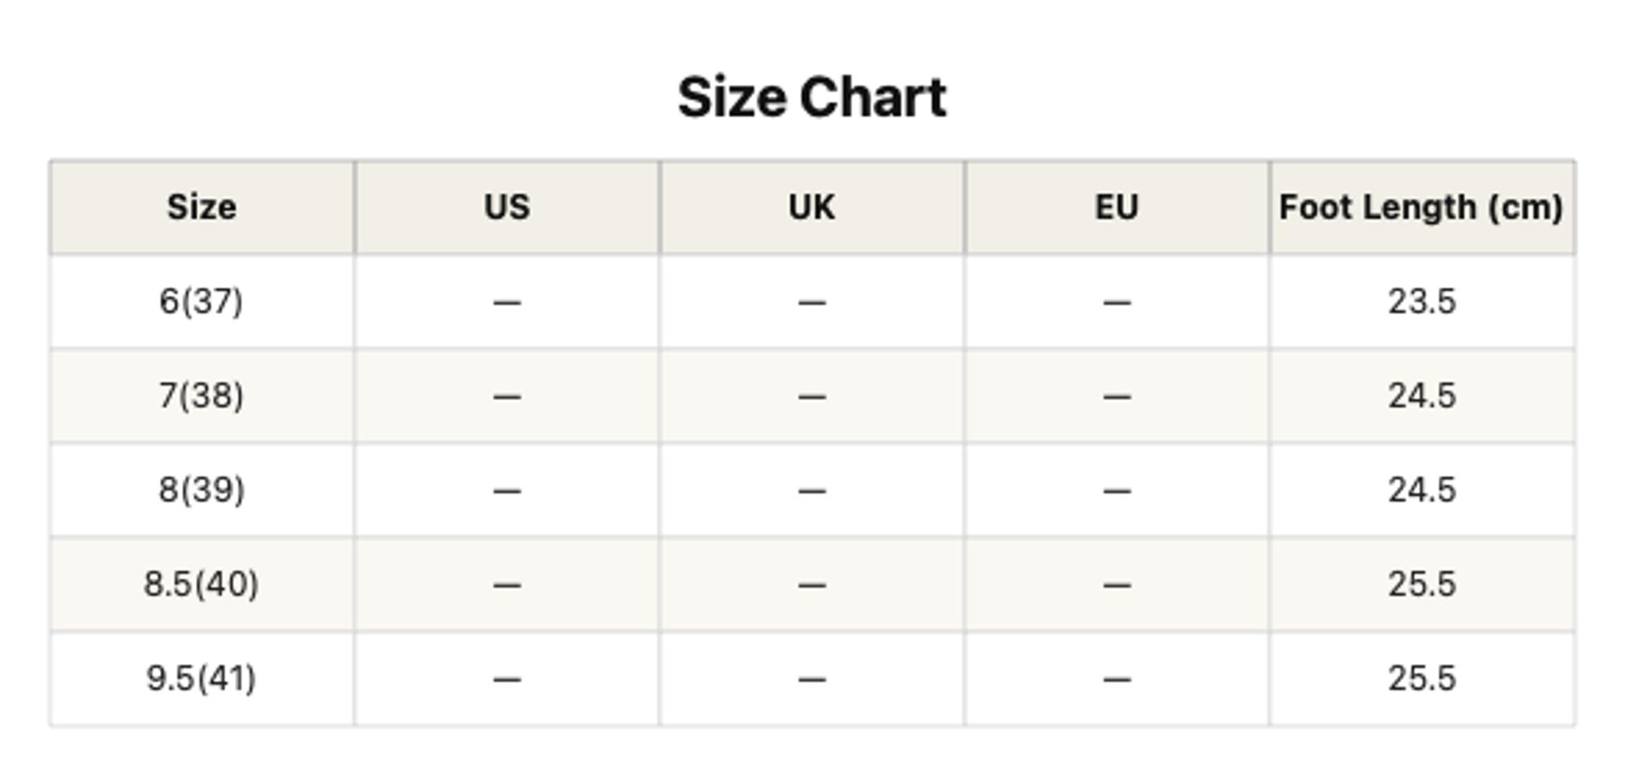Select the US column header
The width and height of the screenshot is (1625, 776).
click(507, 207)
